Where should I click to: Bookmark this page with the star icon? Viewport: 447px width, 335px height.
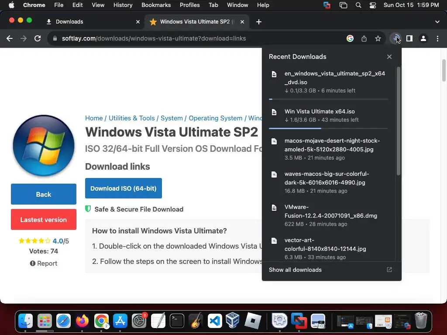coord(378,38)
